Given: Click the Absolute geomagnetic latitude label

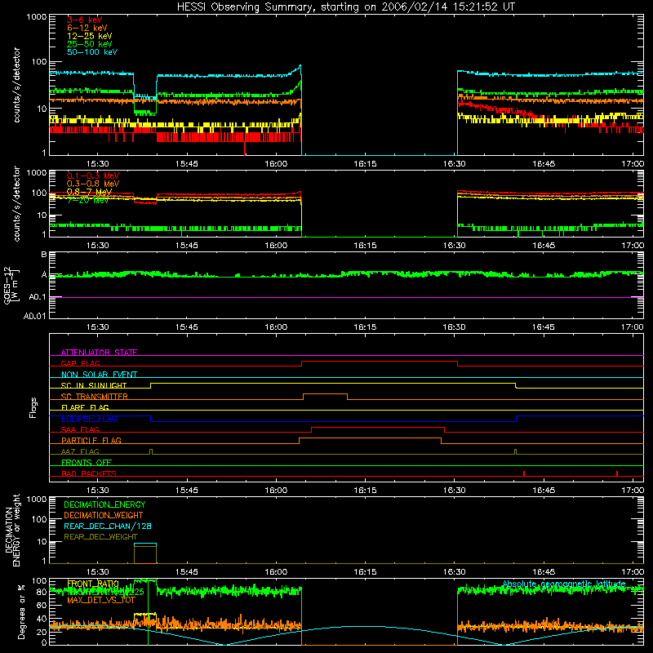Looking at the screenshot, I should point(564,584).
